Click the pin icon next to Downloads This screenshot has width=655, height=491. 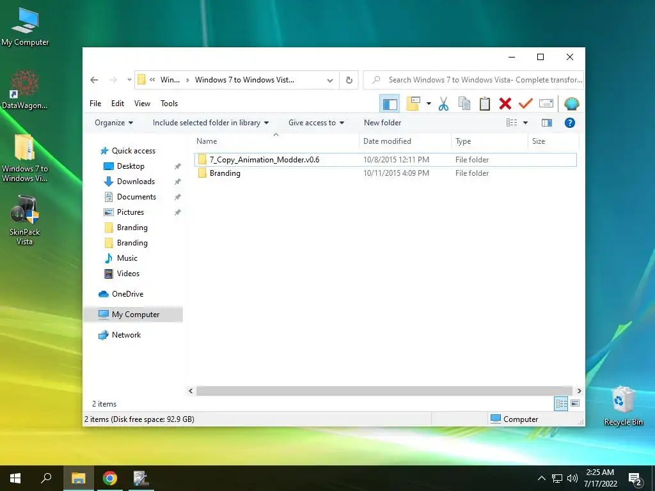[178, 182]
